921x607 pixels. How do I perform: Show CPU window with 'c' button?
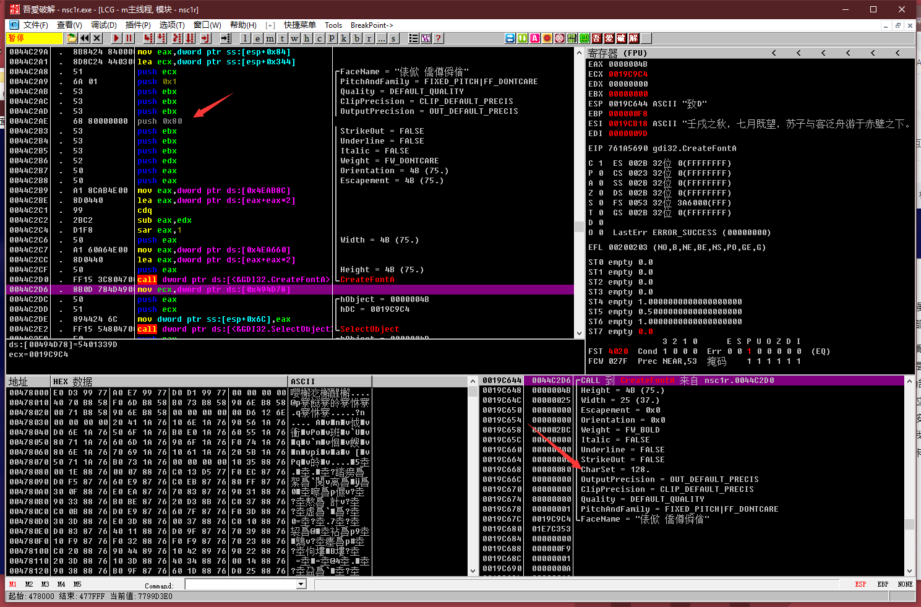click(x=319, y=38)
